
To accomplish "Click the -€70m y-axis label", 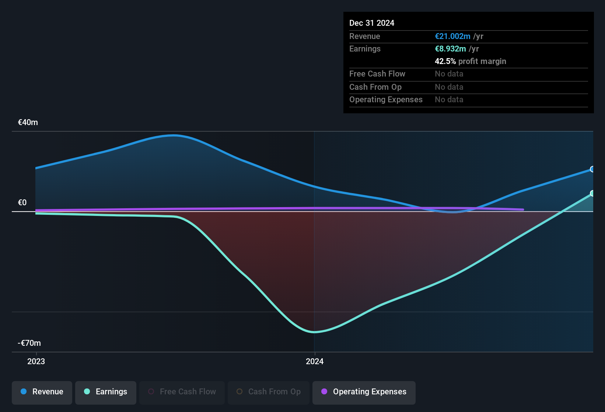I will [29, 343].
